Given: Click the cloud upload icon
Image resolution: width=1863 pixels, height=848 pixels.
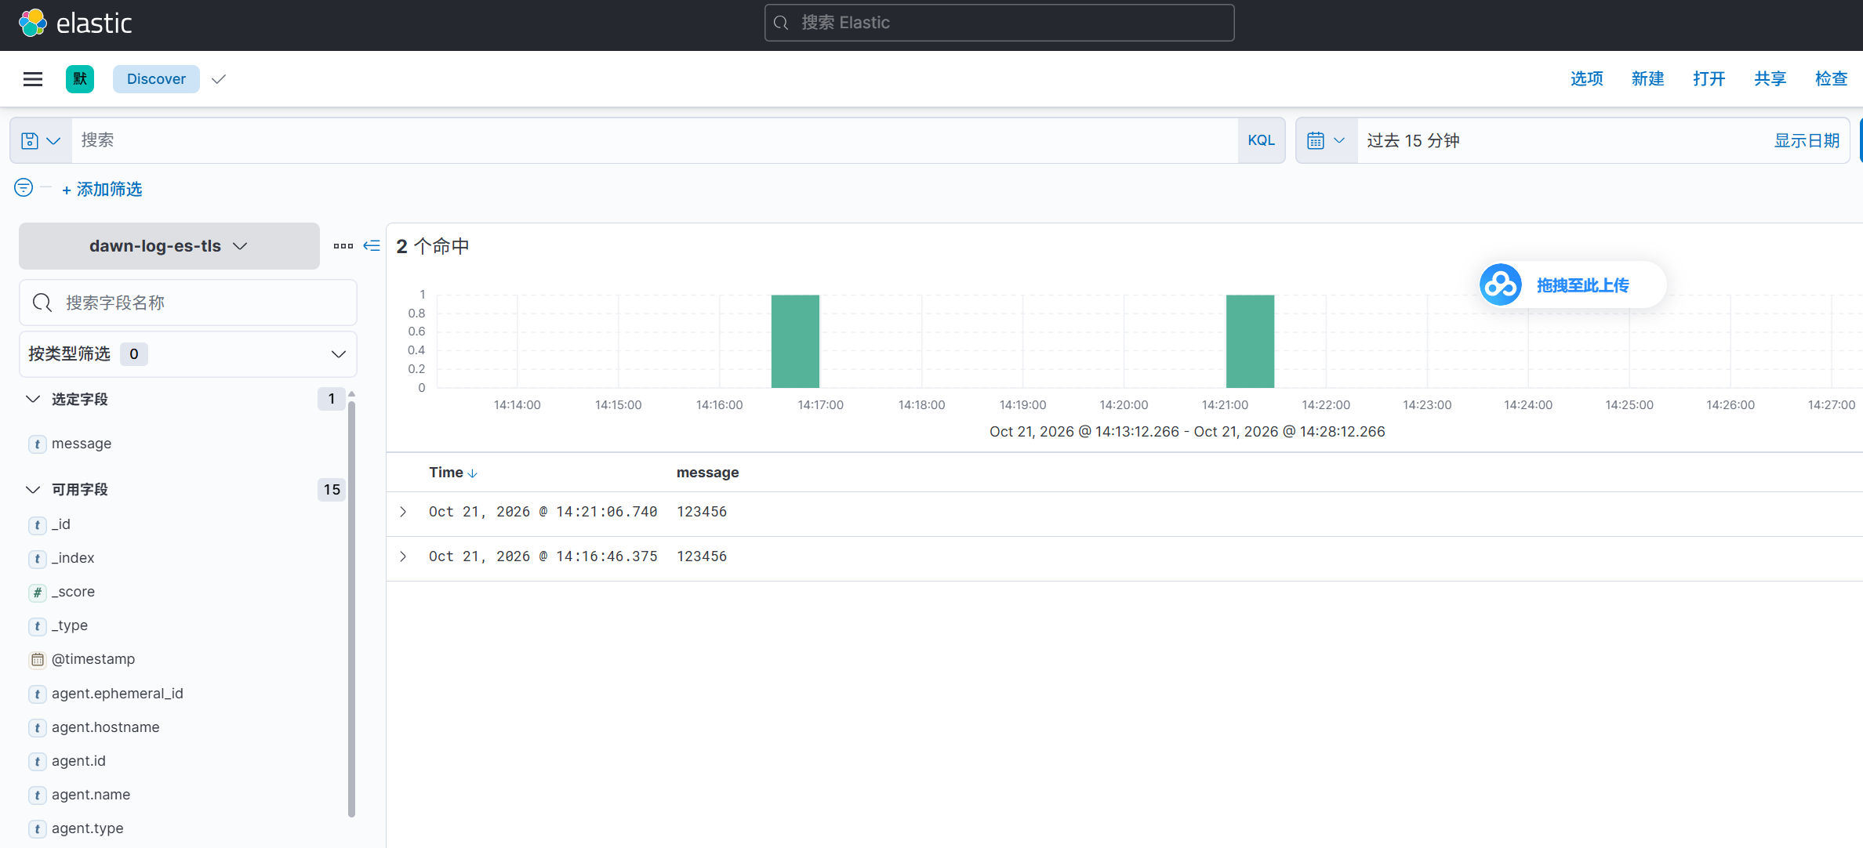Looking at the screenshot, I should 1501,284.
